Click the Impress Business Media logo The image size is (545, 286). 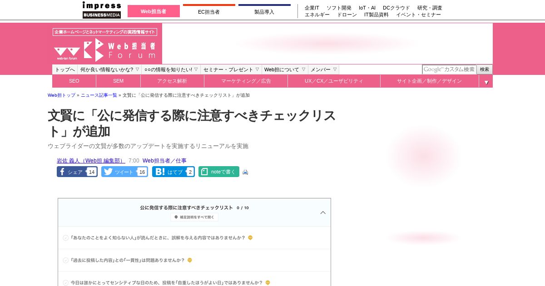click(102, 10)
